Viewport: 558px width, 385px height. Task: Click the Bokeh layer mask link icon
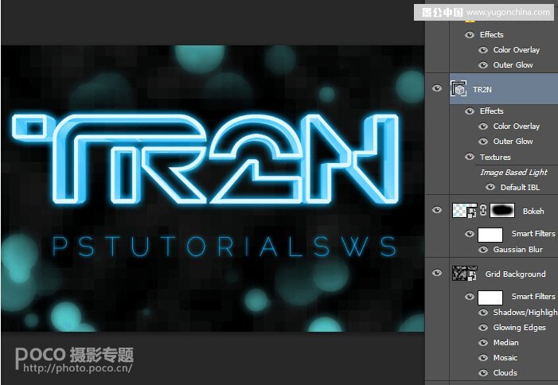tap(483, 210)
